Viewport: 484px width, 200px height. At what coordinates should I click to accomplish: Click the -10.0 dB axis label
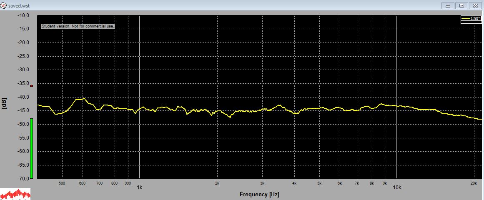coord(23,15)
